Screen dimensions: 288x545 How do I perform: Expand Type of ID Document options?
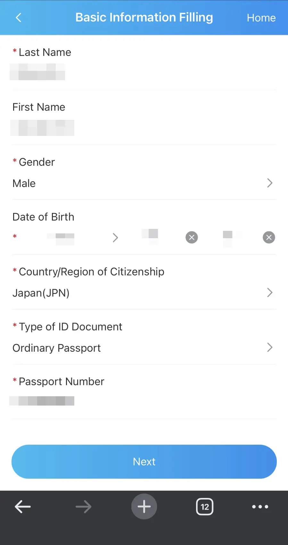pos(270,348)
